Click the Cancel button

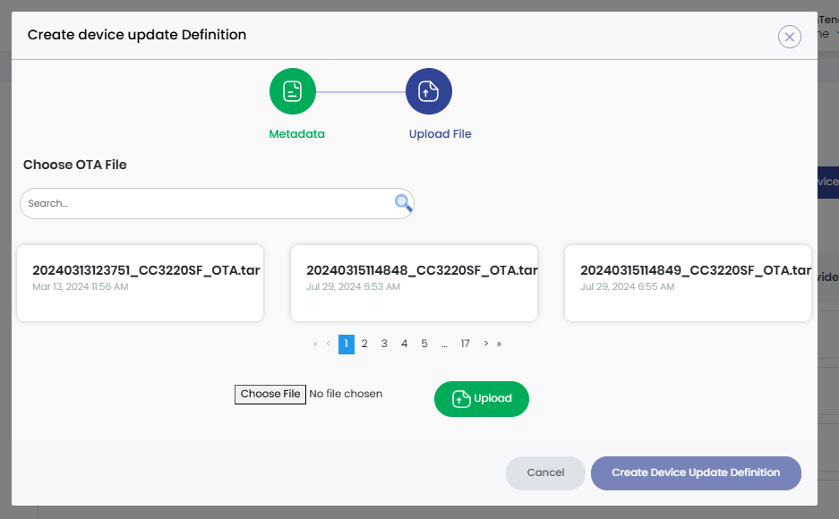pos(545,473)
